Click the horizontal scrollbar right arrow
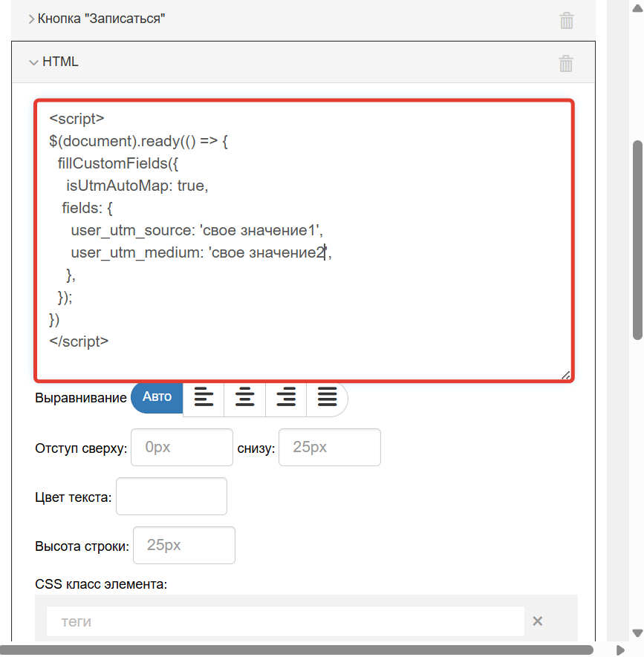The image size is (644, 657). [620, 650]
